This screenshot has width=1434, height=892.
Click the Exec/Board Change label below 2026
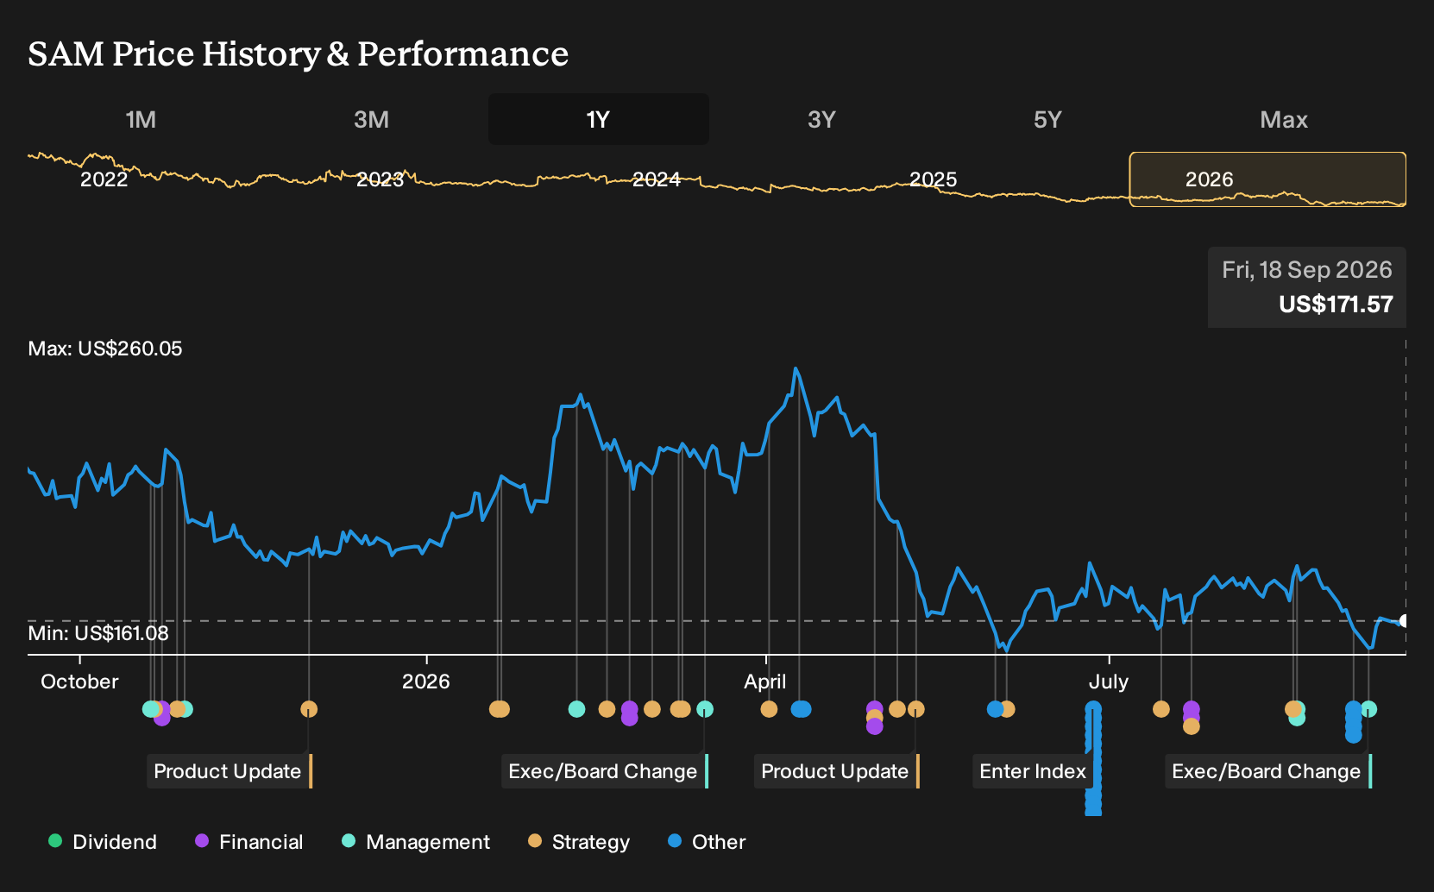point(605,771)
